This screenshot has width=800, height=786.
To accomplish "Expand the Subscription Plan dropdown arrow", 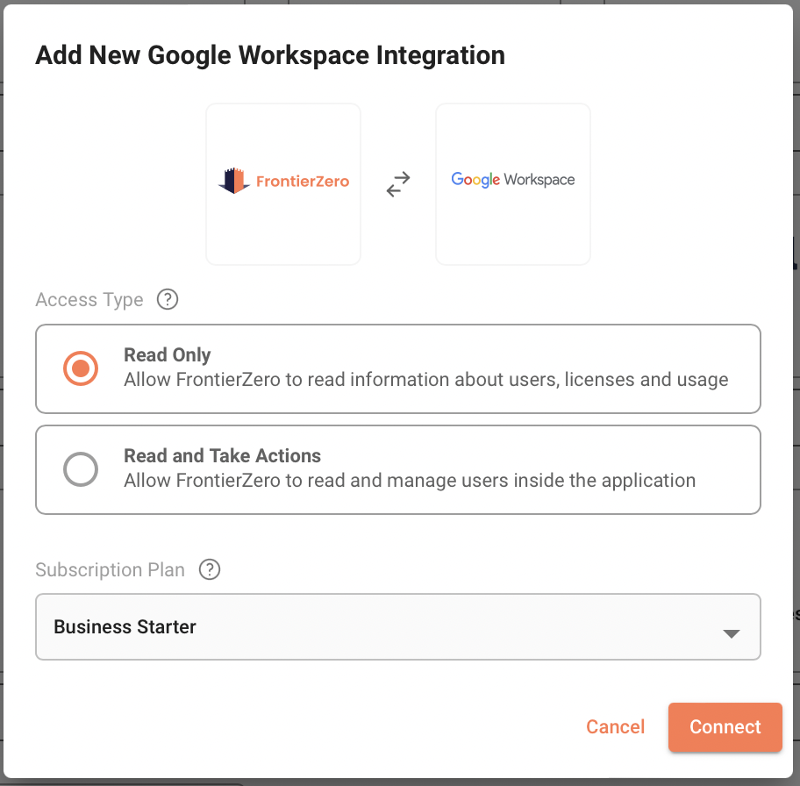I will tap(731, 633).
